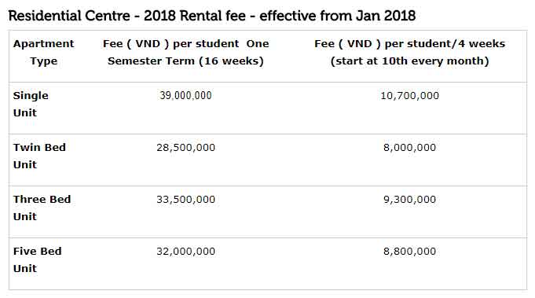Select the Twin Bed Unit row label
The width and height of the screenshot is (535, 298).
click(x=39, y=156)
